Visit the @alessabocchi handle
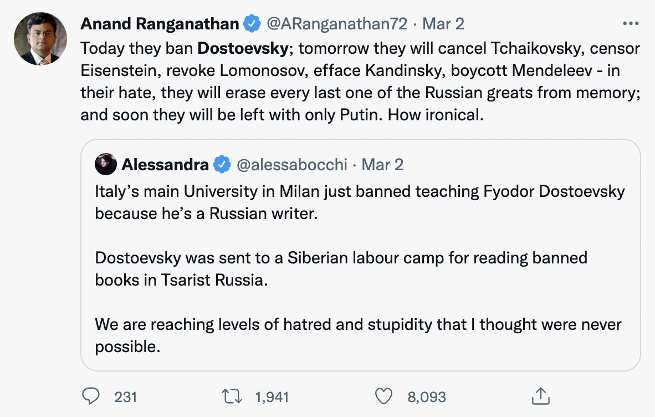The height and width of the screenshot is (417, 655). (292, 165)
